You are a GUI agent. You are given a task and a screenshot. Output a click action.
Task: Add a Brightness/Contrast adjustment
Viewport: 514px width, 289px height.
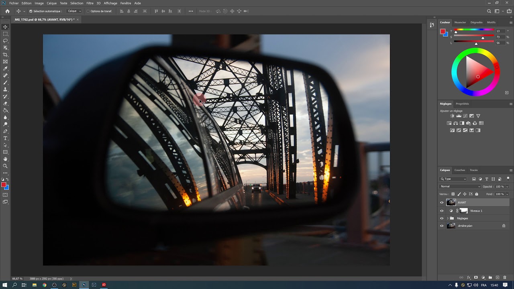click(453, 116)
